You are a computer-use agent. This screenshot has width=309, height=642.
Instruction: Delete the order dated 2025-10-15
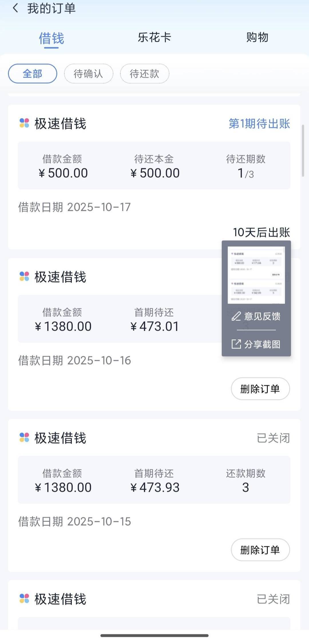pyautogui.click(x=260, y=550)
